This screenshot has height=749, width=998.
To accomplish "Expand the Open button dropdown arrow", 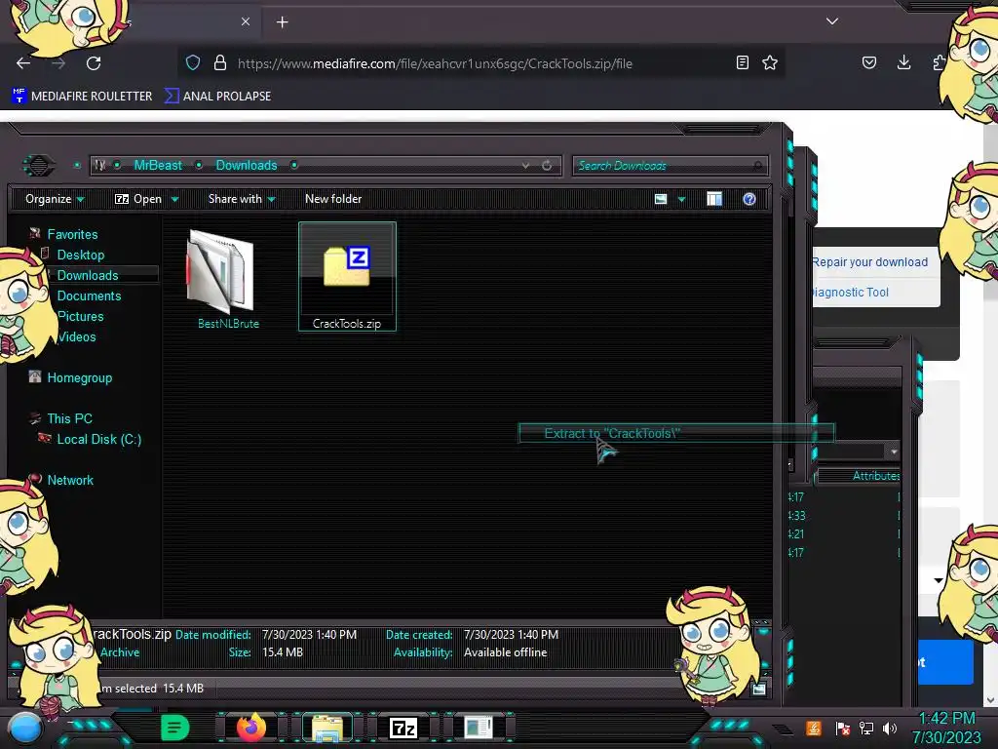I will [175, 199].
